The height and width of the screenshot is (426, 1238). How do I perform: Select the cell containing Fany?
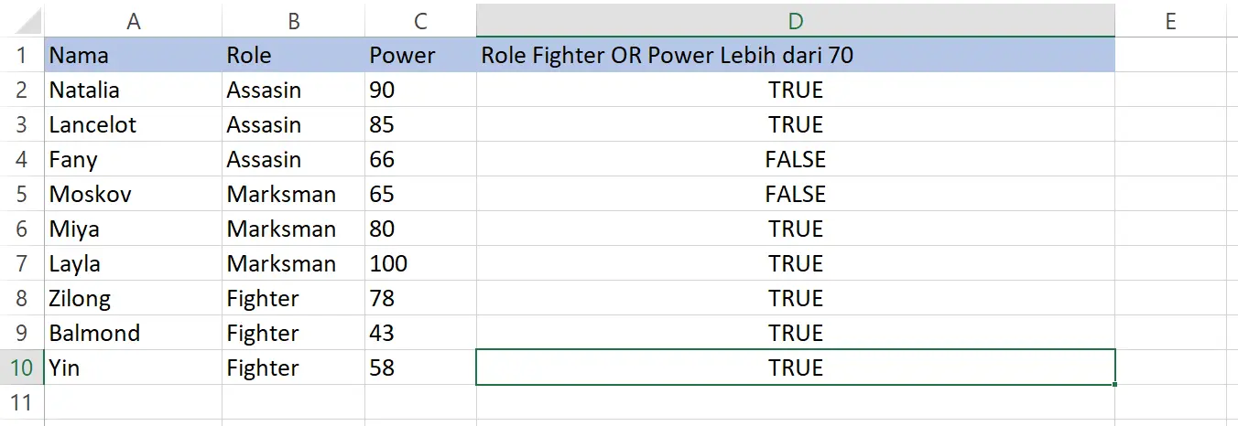[x=134, y=159]
